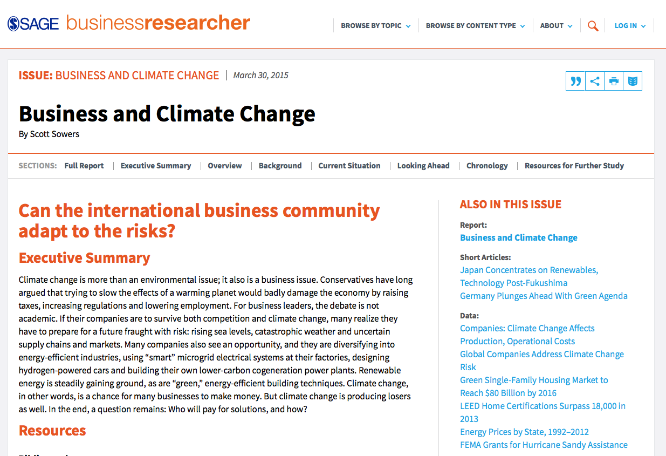Open Japan Concentrates on Renewables article
666x456 pixels.
tap(528, 270)
